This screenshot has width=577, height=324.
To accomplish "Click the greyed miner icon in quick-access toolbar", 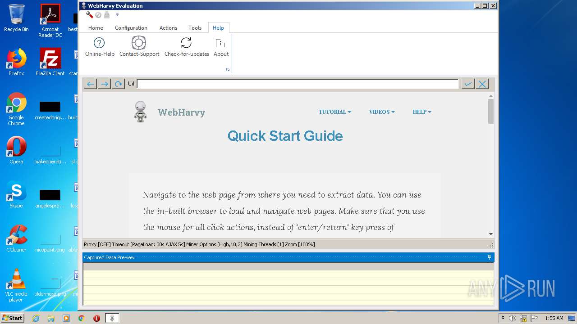I will click(107, 15).
